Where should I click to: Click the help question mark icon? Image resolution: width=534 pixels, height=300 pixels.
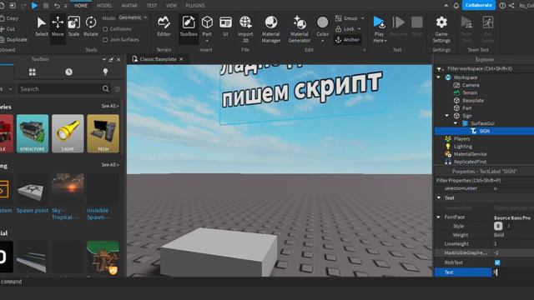502,6
